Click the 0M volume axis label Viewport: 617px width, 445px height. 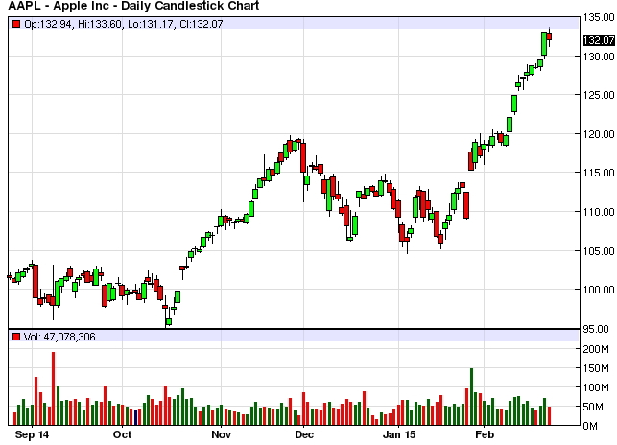[590, 426]
